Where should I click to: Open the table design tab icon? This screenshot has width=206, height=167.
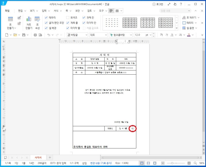111,11
